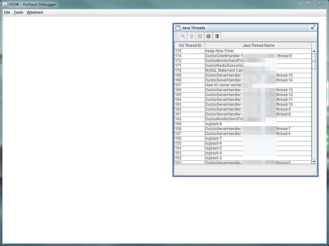Select OS thread ID 169 cell

190,75
